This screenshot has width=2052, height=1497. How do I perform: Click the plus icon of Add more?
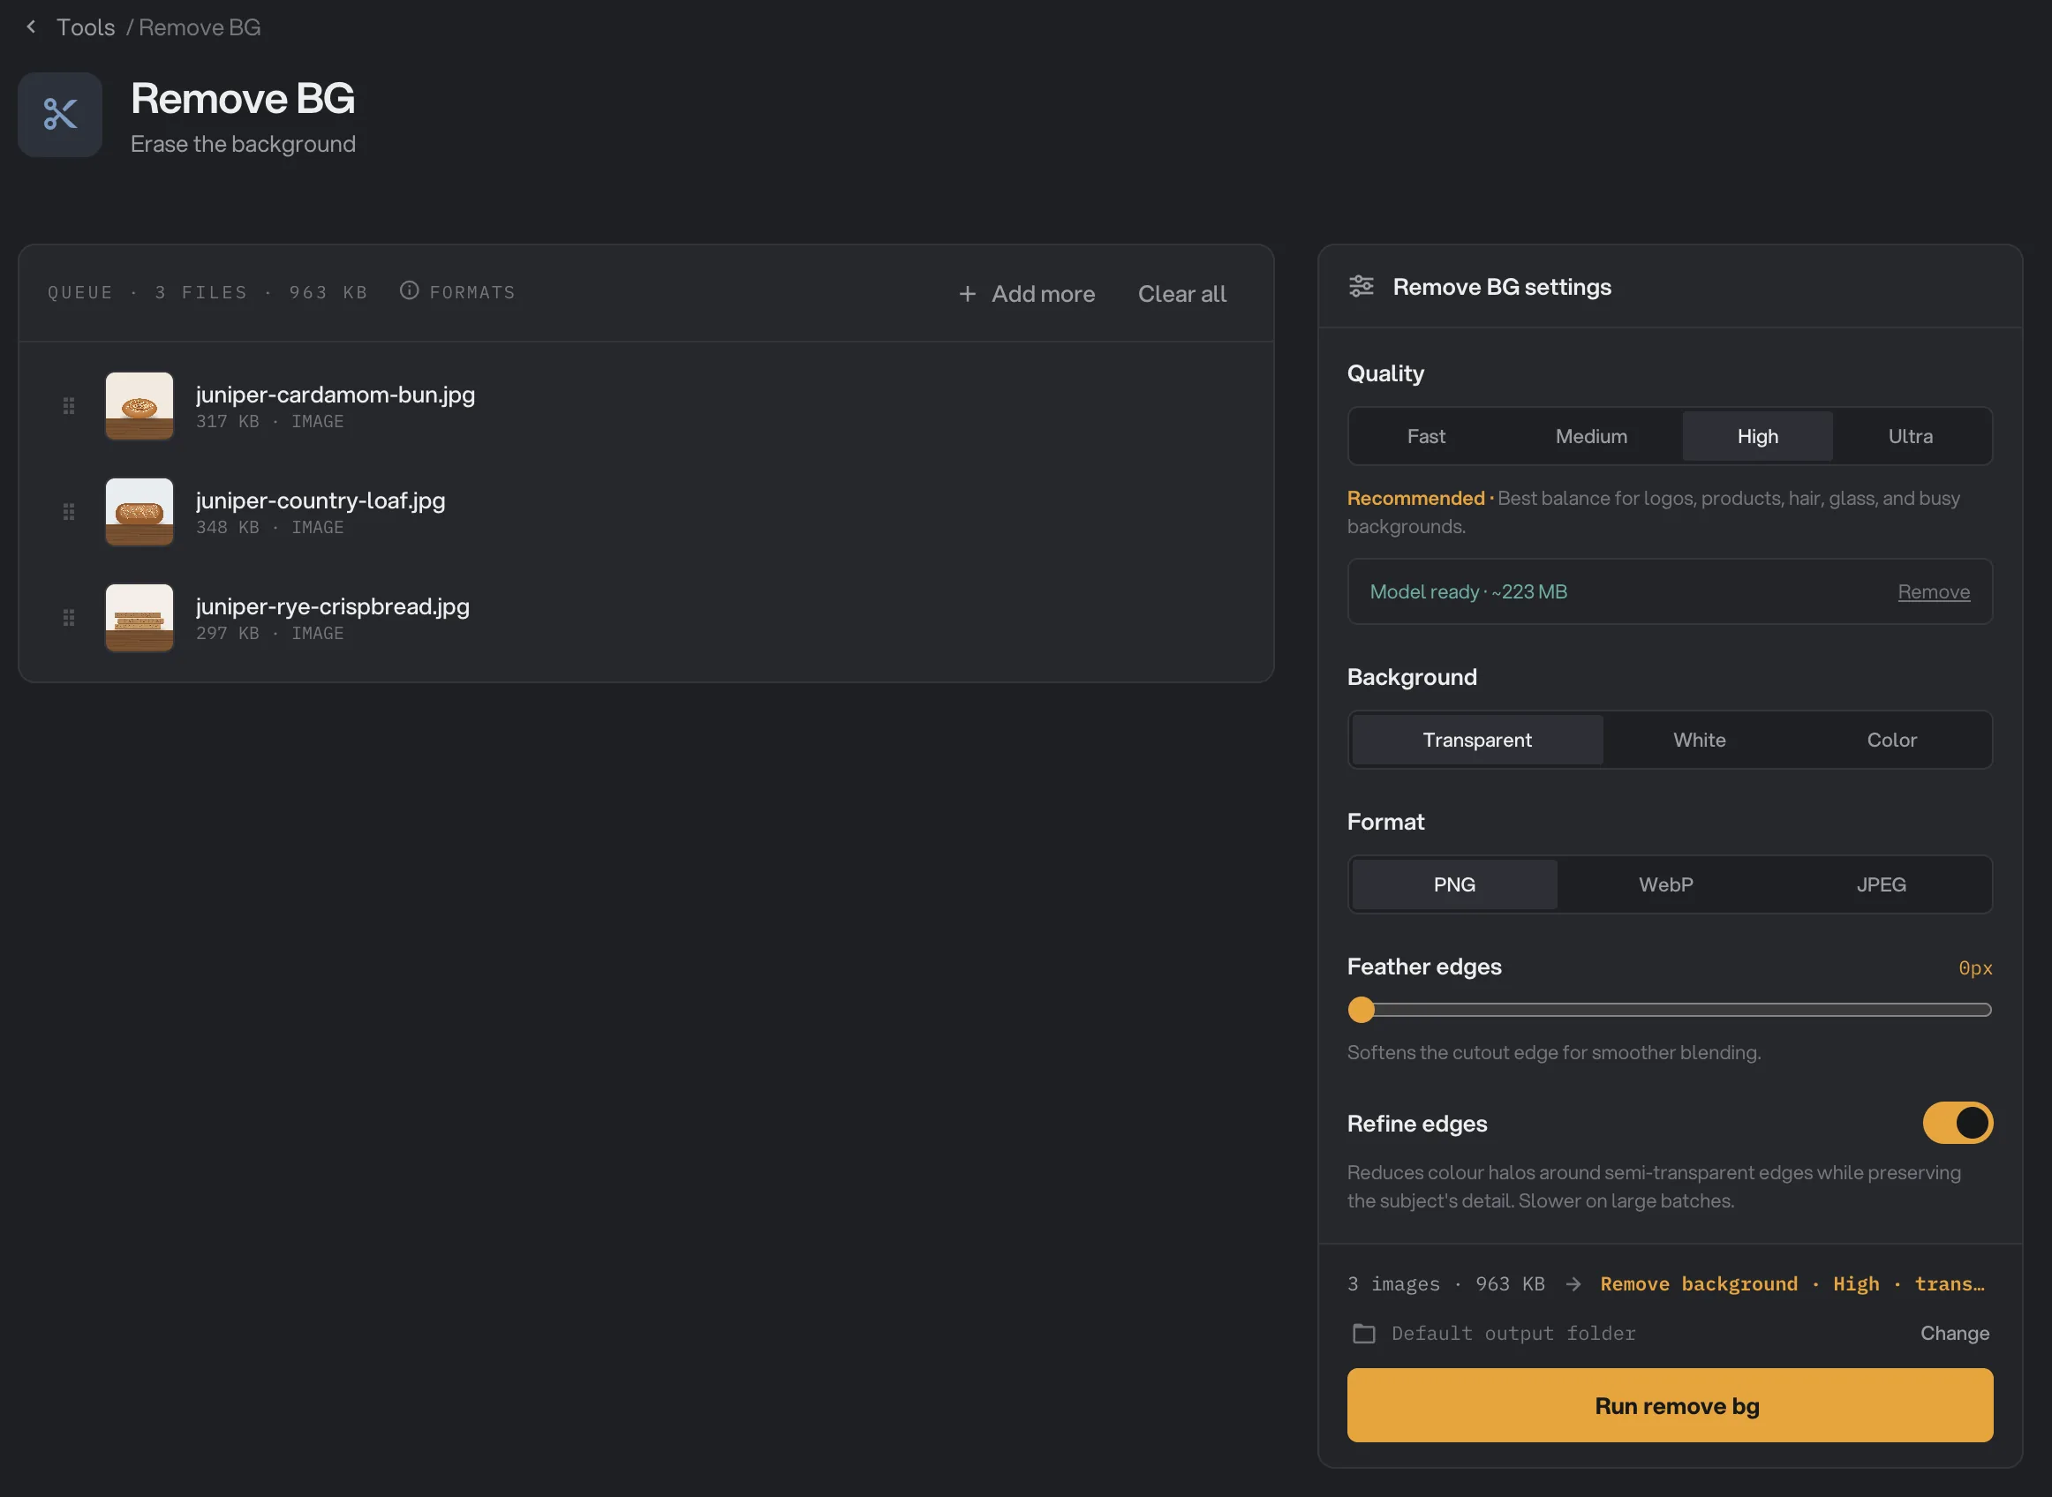[967, 294]
